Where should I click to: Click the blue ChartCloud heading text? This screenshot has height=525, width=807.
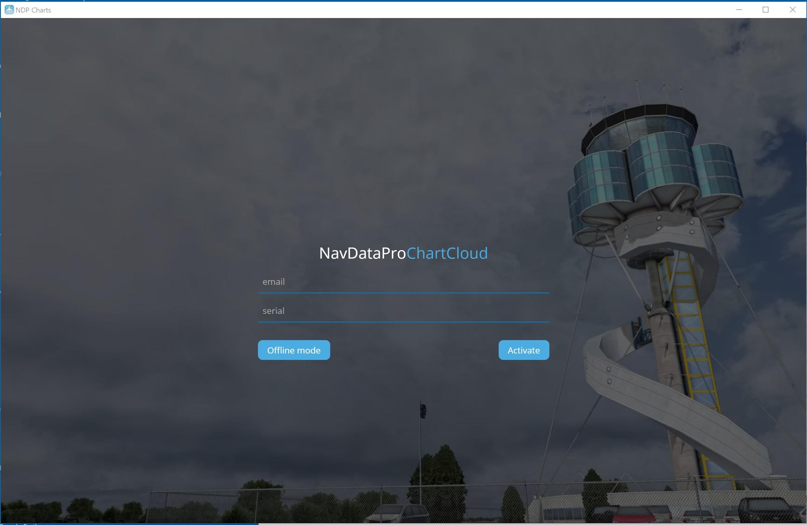(x=447, y=253)
